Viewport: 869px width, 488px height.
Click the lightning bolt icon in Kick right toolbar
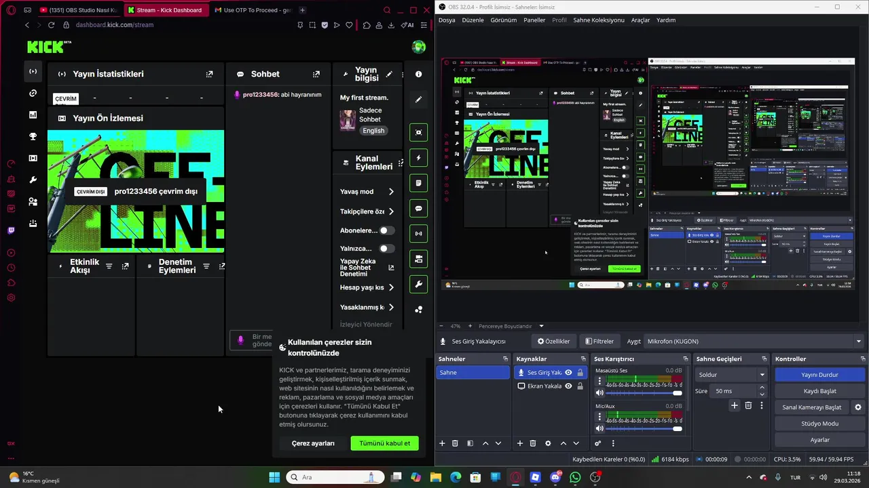pos(418,158)
